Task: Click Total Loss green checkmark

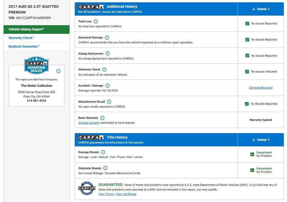Action: point(247,24)
